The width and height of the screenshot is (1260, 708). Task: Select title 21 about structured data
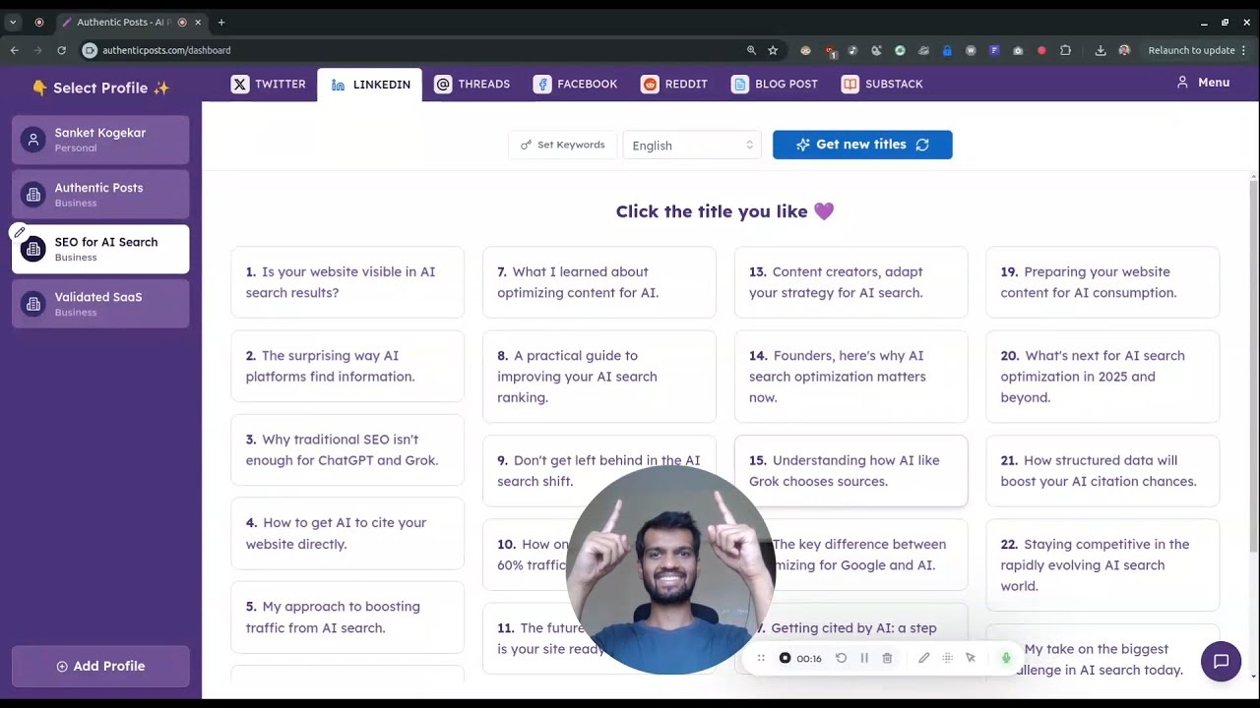click(1102, 471)
